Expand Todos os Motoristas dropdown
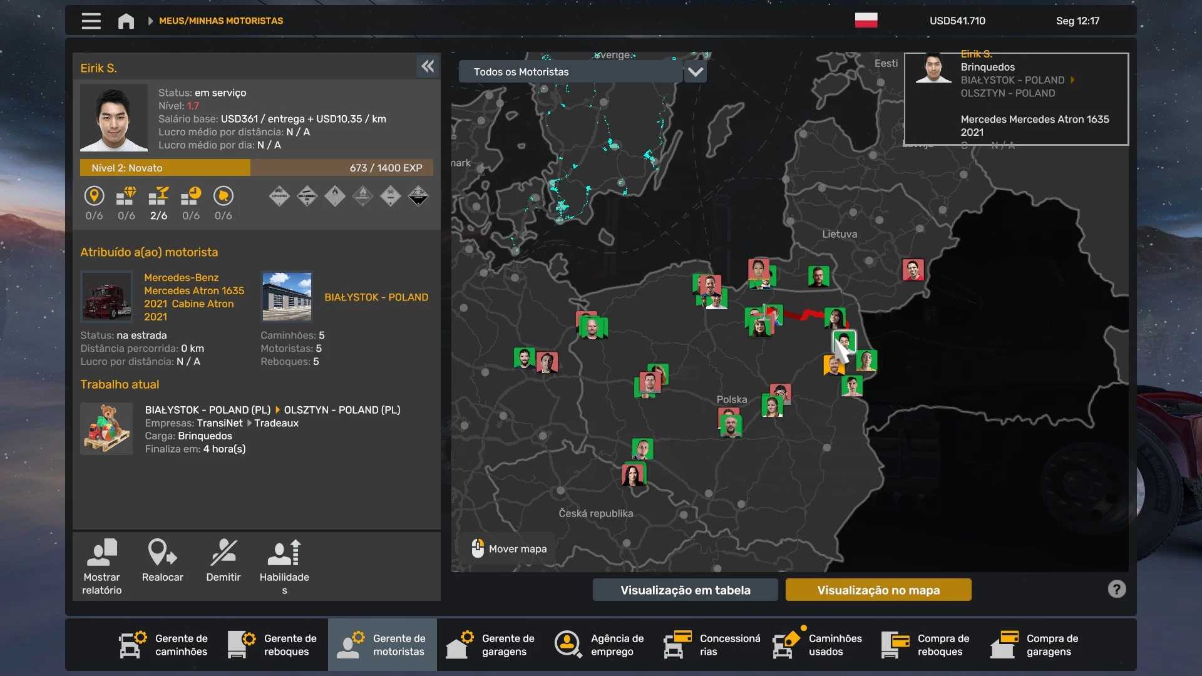 pyautogui.click(x=695, y=72)
